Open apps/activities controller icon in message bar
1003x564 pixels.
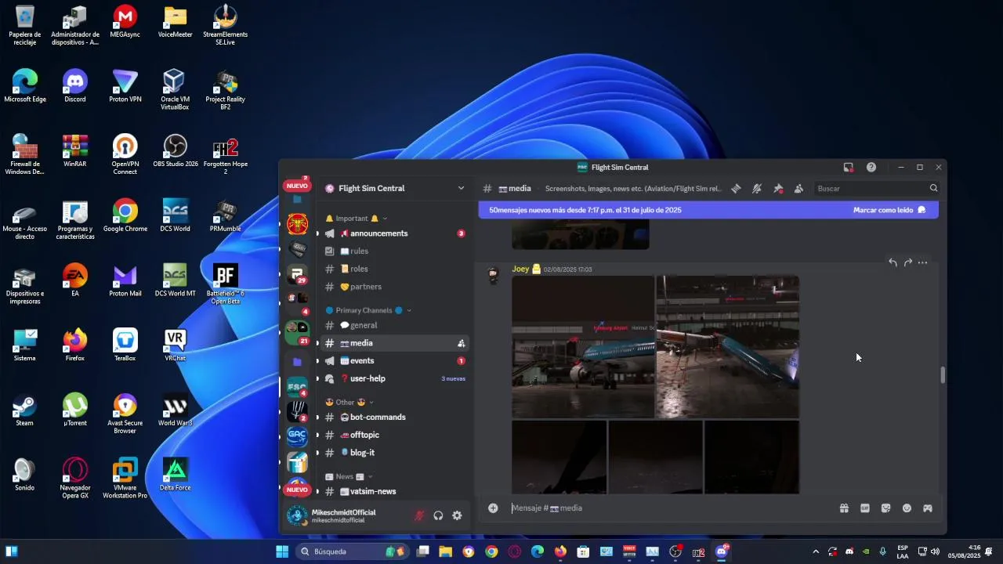(928, 508)
